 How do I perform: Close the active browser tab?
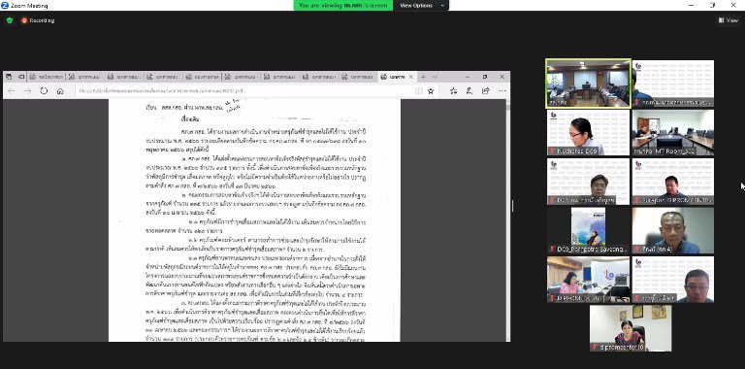411,77
